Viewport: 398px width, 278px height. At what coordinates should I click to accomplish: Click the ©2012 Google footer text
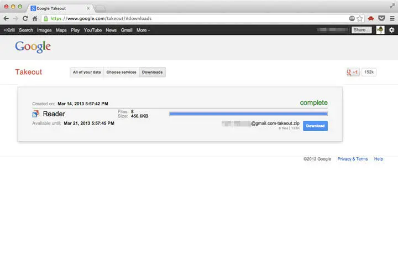point(317,159)
